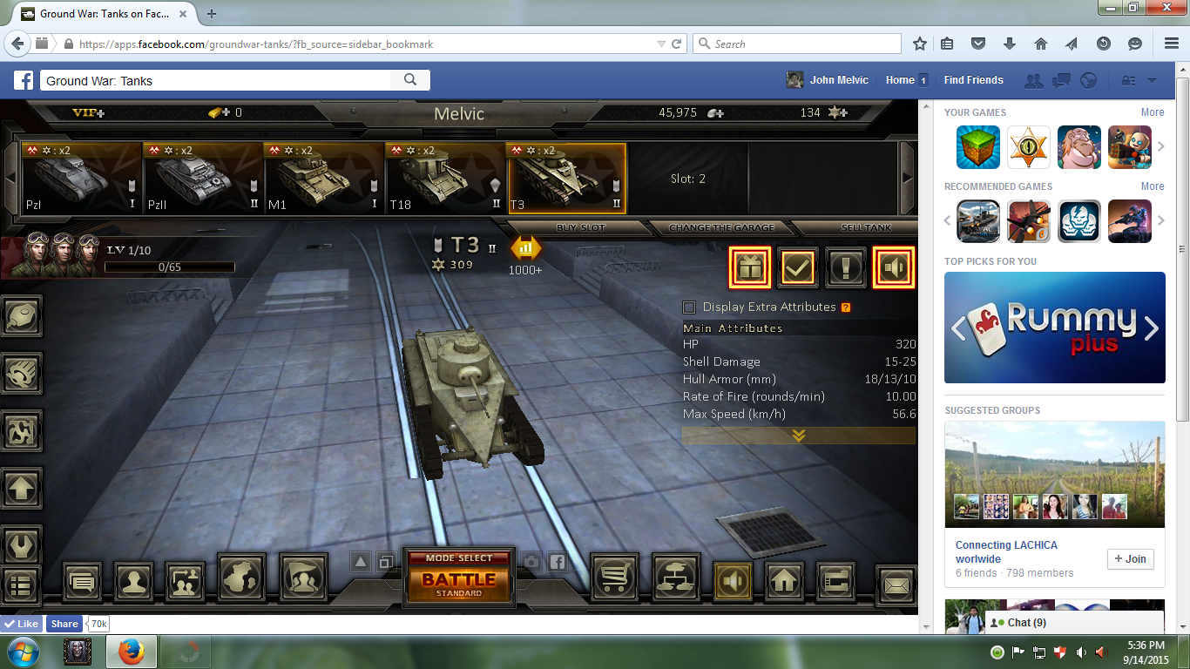Select the T3 tank slot
The width and height of the screenshot is (1190, 669).
pyautogui.click(x=566, y=179)
